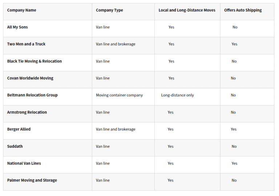Select Beltmann Relocation Group company name
The width and height of the screenshot is (279, 196).
click(32, 95)
